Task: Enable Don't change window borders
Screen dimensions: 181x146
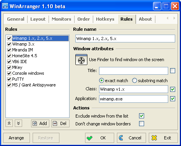Action: (141, 124)
